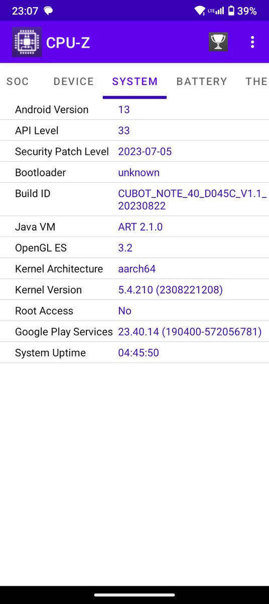Tap the LTE signal indicator
The image size is (269, 604).
[216, 11]
